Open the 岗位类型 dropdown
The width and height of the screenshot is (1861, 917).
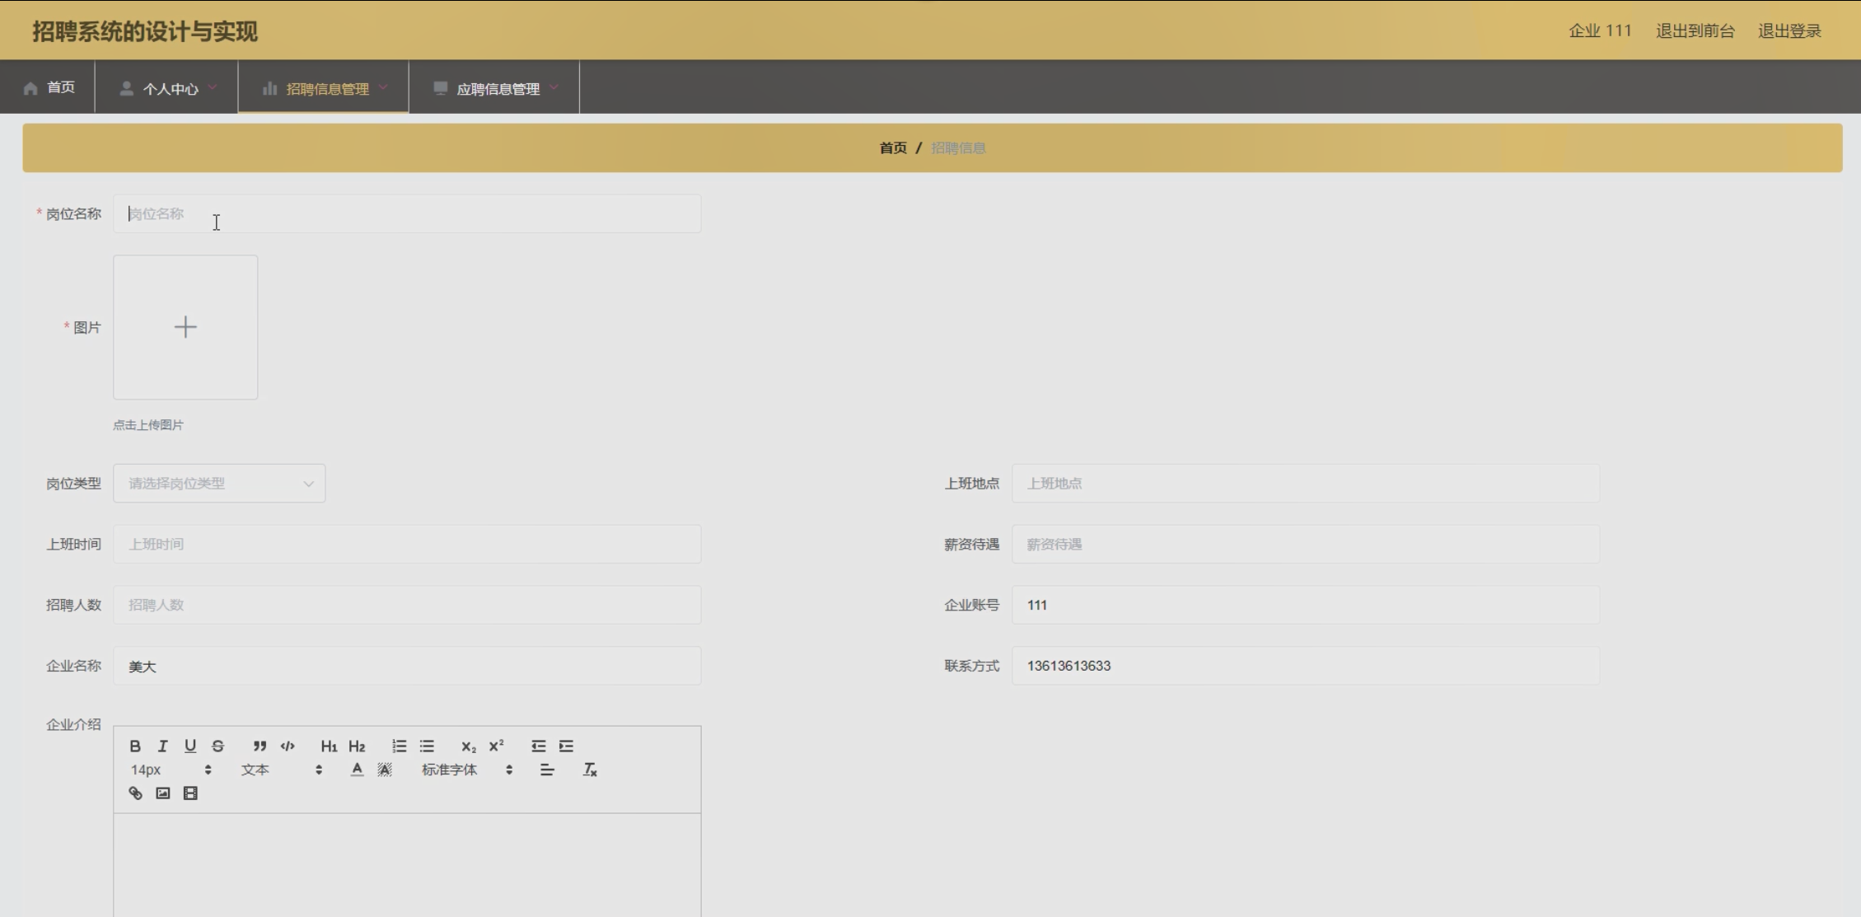pos(219,484)
